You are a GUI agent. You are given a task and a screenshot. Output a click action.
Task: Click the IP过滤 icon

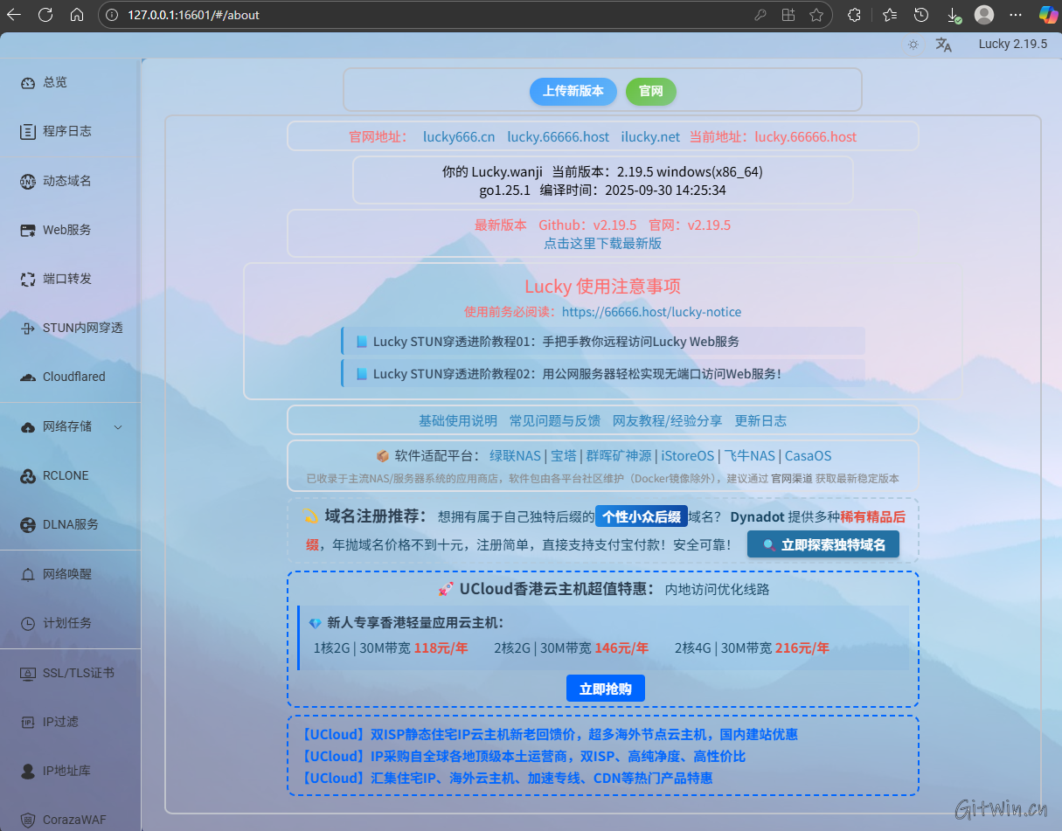click(x=28, y=722)
